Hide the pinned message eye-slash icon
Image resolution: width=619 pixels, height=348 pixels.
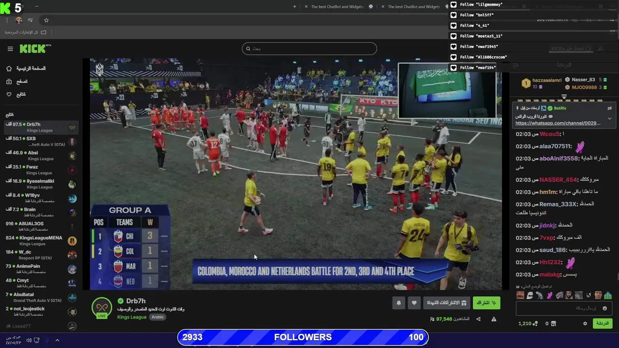609,108
